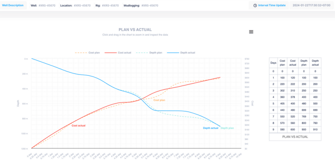
Task: Click the "Cost plan" orange label on chart
Action: click(159, 100)
